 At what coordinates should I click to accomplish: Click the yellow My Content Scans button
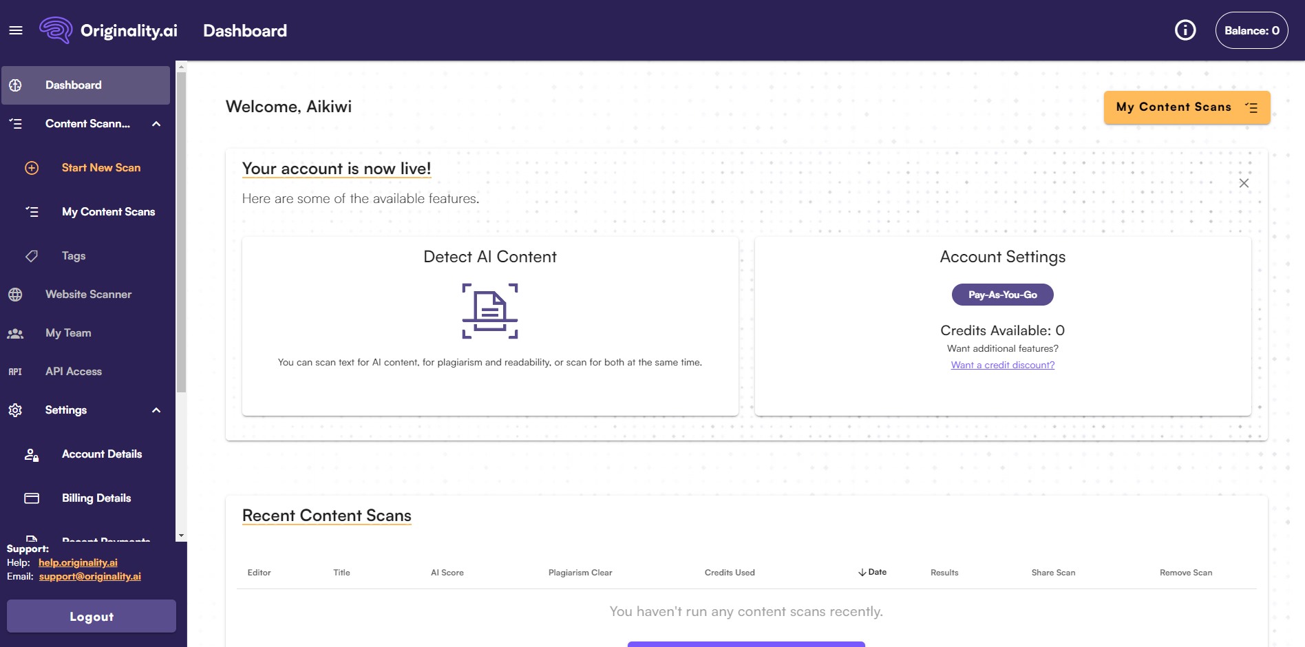pyautogui.click(x=1187, y=107)
